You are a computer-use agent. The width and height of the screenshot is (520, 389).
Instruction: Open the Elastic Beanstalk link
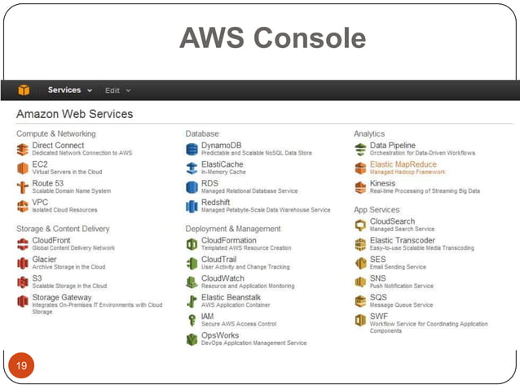pyautogui.click(x=231, y=297)
